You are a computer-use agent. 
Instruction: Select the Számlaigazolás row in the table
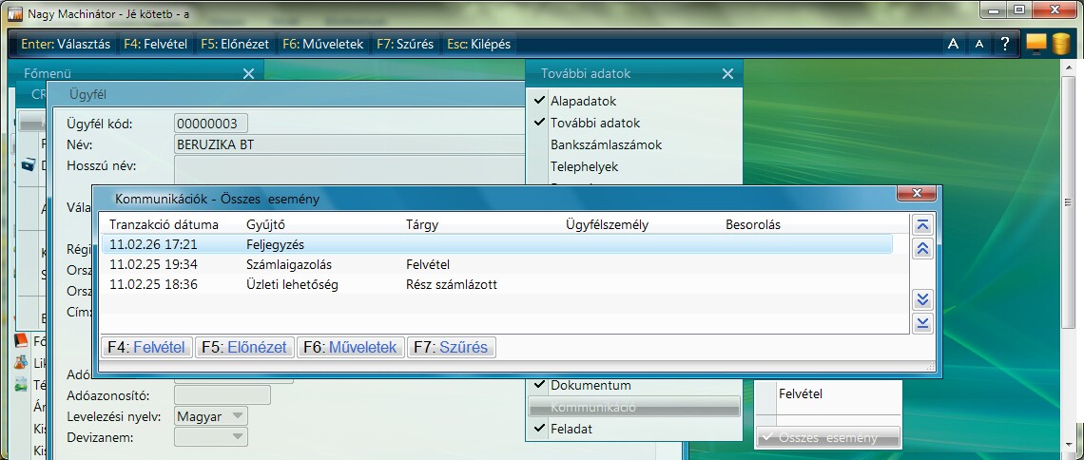(x=286, y=264)
